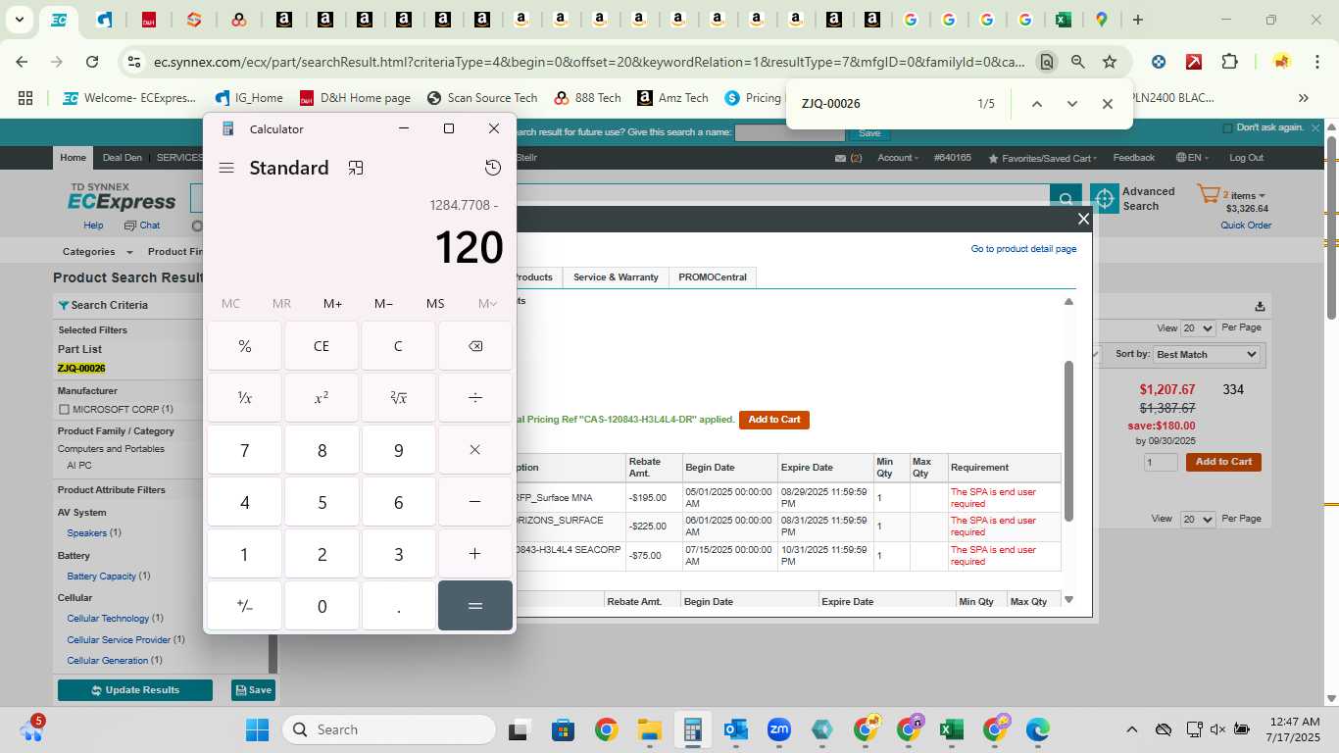1339x753 pixels.
Task: Click the page's right-edge vertical scrollbar
Action: (x=1331, y=227)
